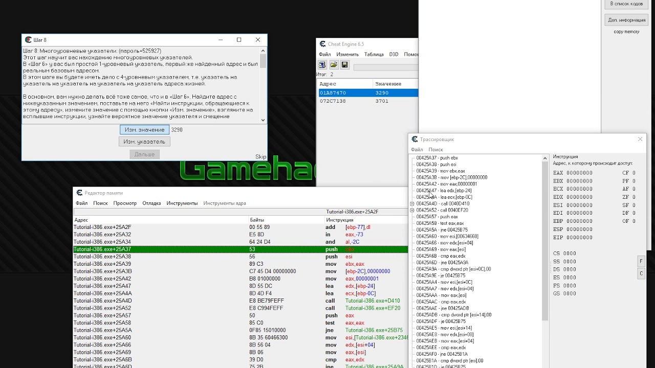Select tracer line 00425ADB - cmp dword ptr [esi+14],00

point(454,315)
